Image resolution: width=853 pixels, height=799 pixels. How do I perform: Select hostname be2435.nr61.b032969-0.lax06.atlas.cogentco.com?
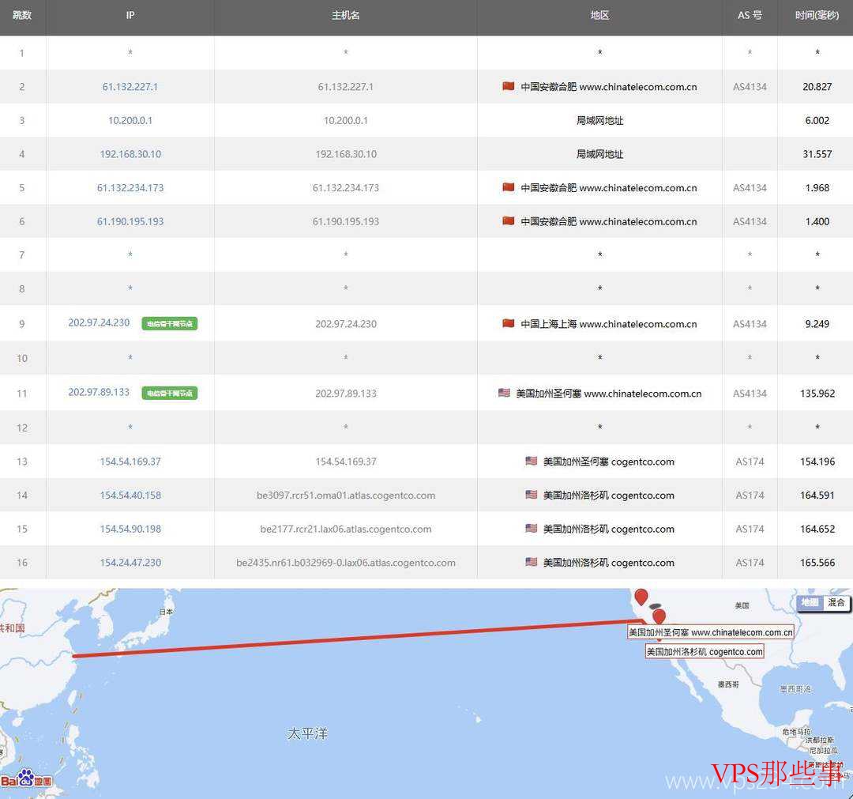click(x=345, y=563)
